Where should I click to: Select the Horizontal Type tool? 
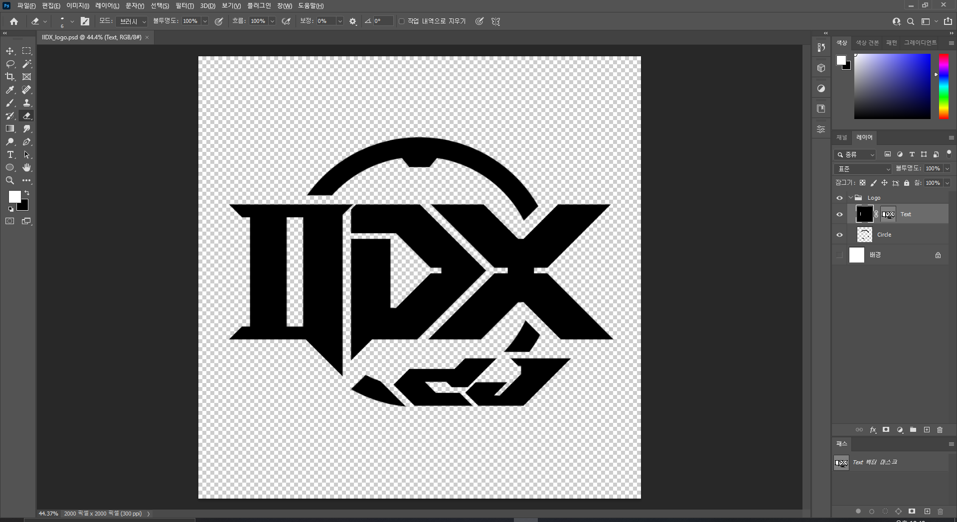point(10,154)
